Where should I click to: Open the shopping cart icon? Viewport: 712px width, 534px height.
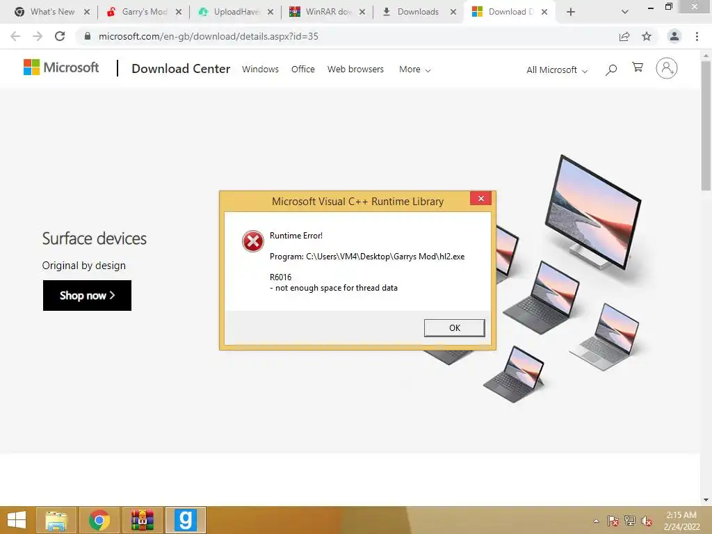(x=638, y=67)
